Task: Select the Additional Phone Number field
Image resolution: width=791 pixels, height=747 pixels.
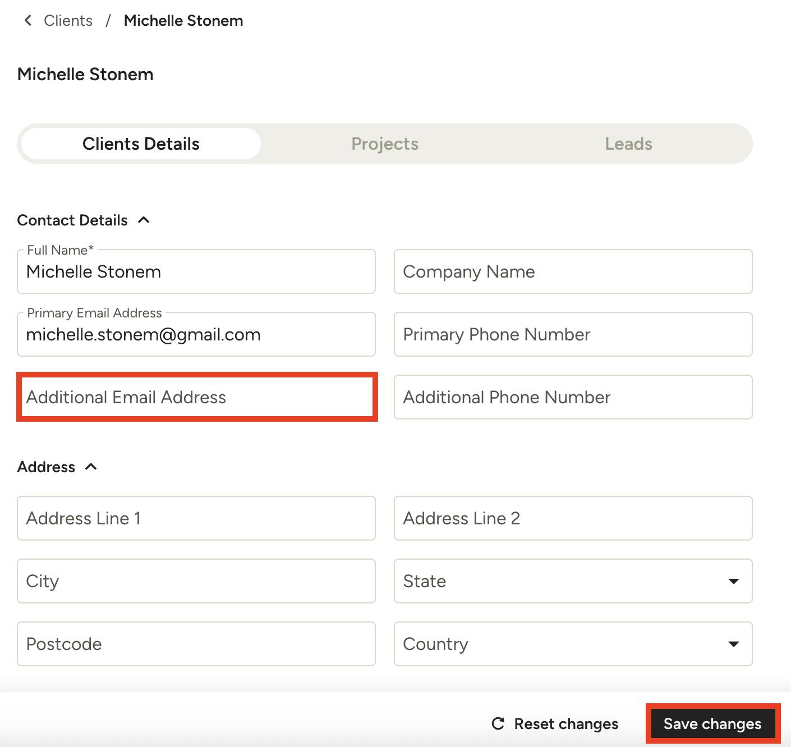Action: [x=572, y=397]
